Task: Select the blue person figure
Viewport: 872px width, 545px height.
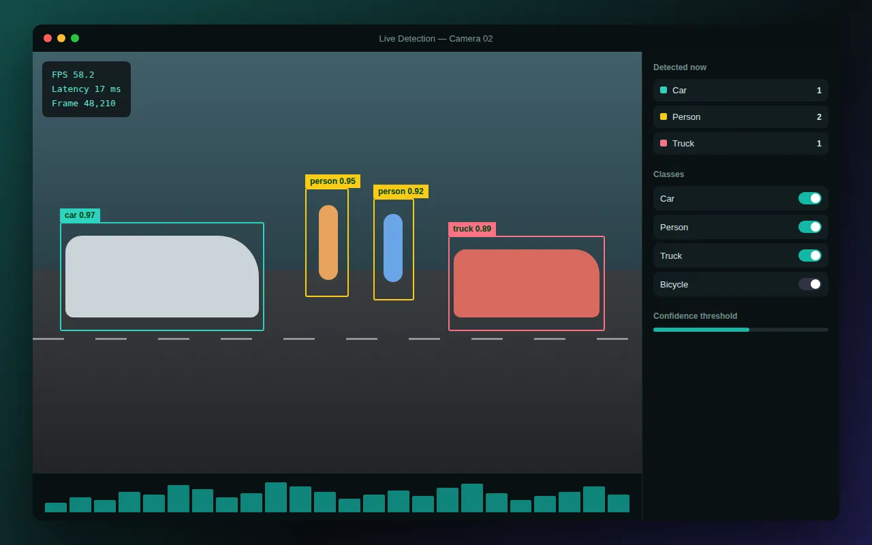Action: tap(393, 248)
